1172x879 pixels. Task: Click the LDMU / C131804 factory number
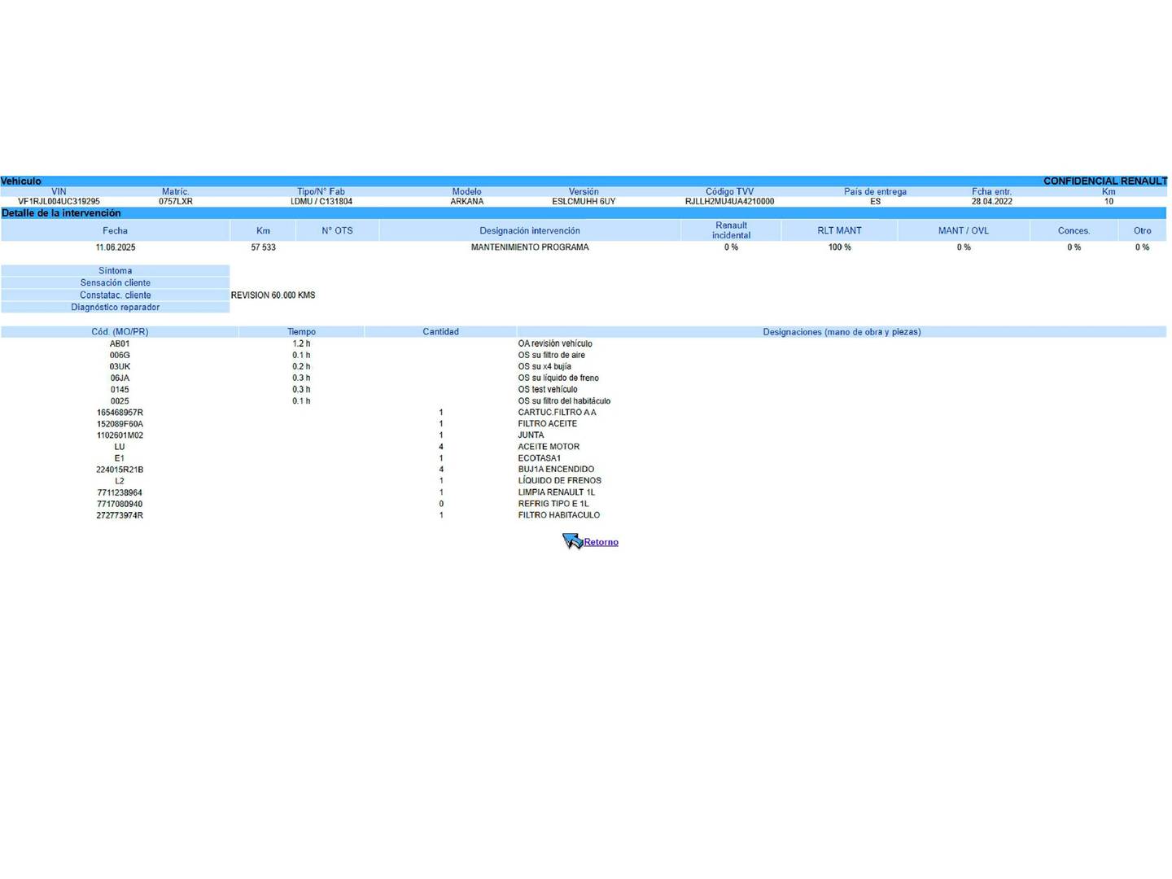[321, 201]
